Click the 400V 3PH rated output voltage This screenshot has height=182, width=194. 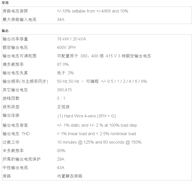tap(66, 48)
